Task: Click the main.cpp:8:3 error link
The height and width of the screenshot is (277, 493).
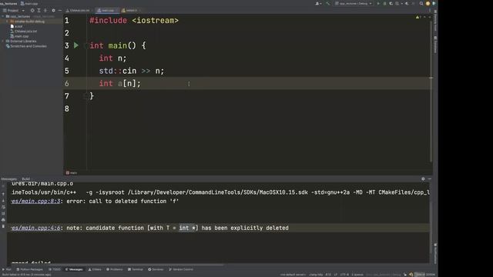Action: click(36, 201)
